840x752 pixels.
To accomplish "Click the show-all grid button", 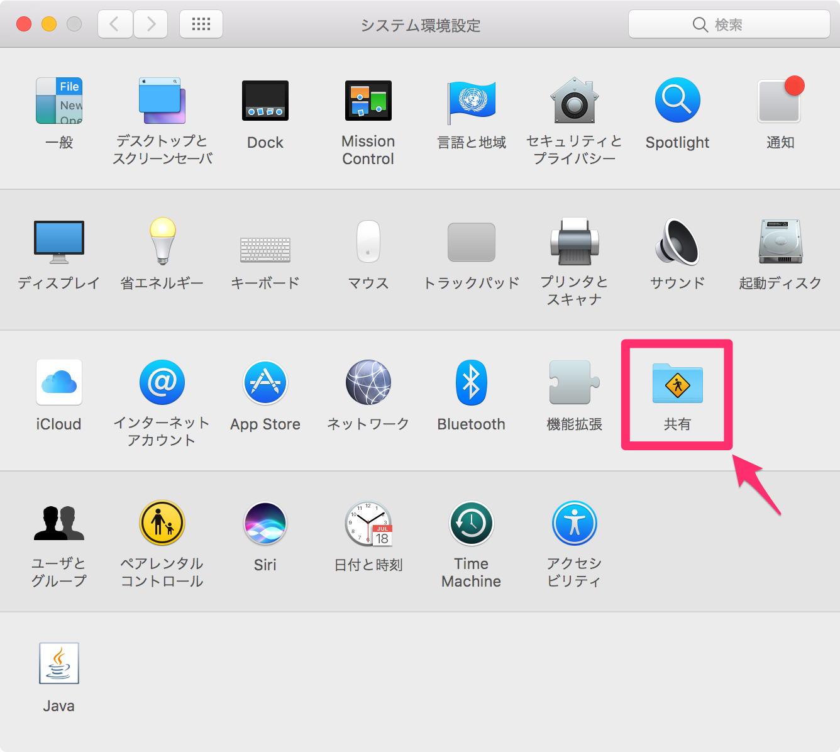I will coord(201,25).
